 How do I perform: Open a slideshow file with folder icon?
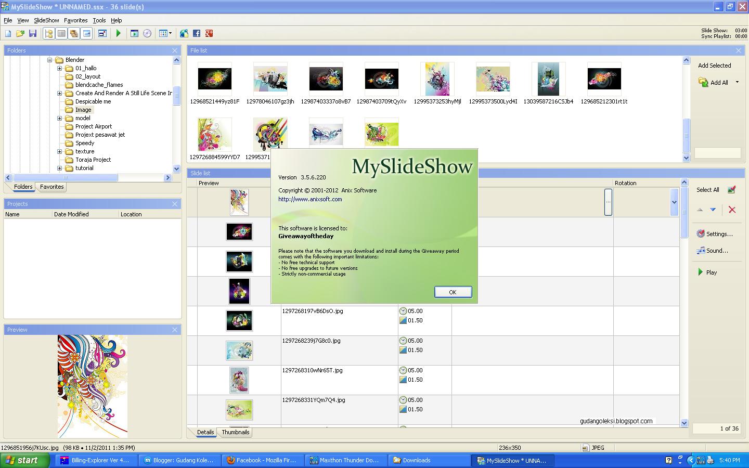(20, 33)
